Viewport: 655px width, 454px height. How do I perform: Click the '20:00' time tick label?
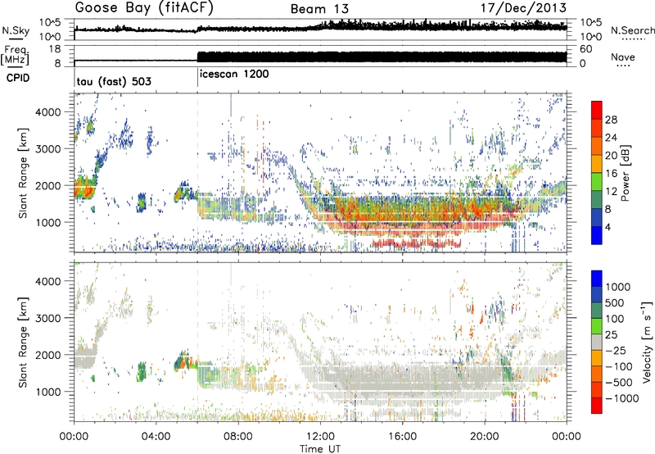485,437
